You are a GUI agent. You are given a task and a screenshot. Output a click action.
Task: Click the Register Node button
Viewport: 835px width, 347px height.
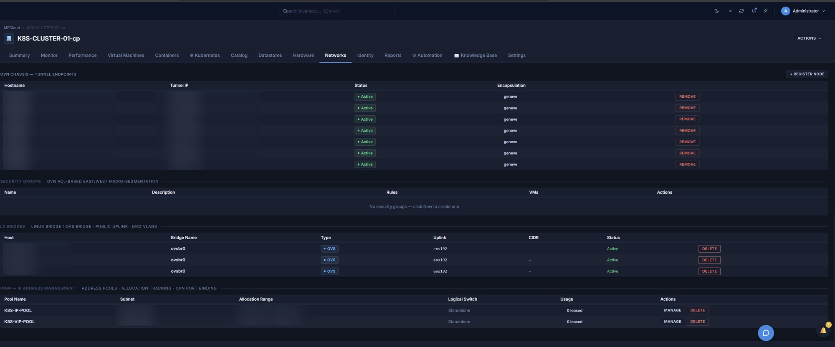coord(807,74)
